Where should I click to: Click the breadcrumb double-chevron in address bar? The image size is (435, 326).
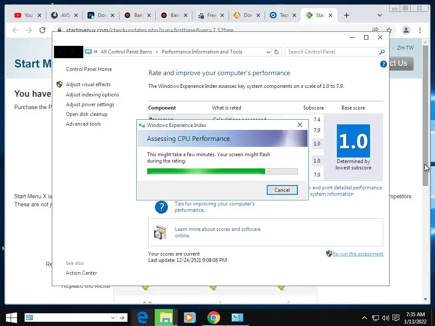click(x=96, y=51)
